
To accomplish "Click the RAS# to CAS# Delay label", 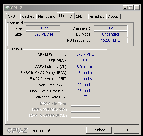I will pyautogui.click(x=43, y=73).
